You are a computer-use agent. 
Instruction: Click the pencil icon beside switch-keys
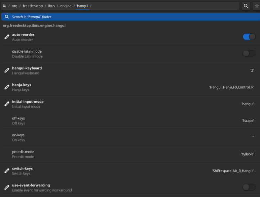[7, 171]
